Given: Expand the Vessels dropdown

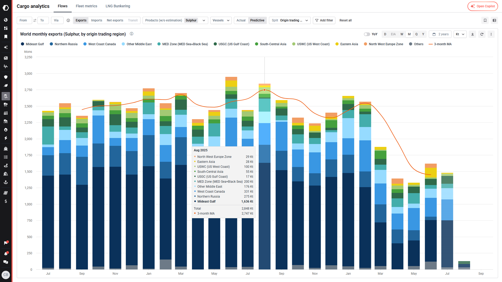Looking at the screenshot, I should tap(221, 20).
